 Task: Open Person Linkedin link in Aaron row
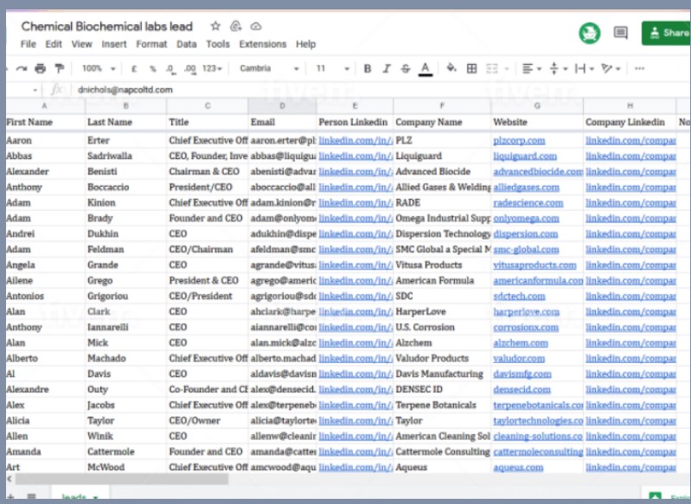[x=355, y=141]
